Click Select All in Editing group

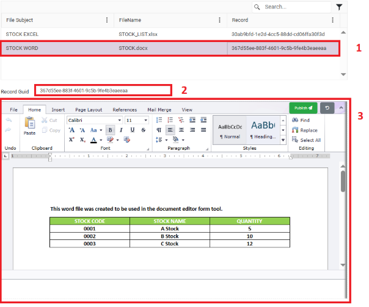pos(306,140)
